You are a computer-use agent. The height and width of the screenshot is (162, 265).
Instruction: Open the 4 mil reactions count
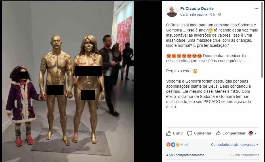coord(184,145)
